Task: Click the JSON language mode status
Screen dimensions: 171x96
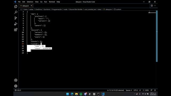Action: click(146, 90)
